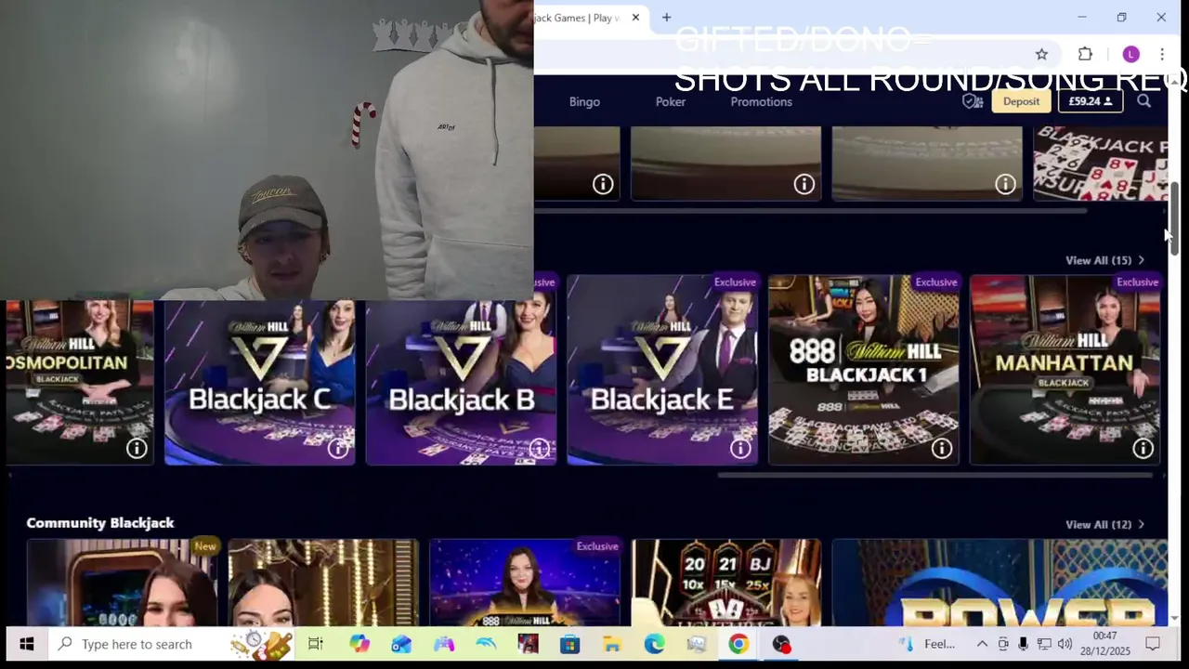Viewport: 1189px width, 669px height.
Task: Open info for Blackjack C table
Action: click(x=338, y=449)
